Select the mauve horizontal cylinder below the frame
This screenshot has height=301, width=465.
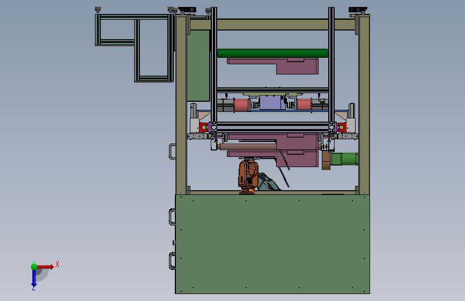247,147
